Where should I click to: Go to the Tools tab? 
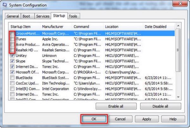click(x=73, y=16)
